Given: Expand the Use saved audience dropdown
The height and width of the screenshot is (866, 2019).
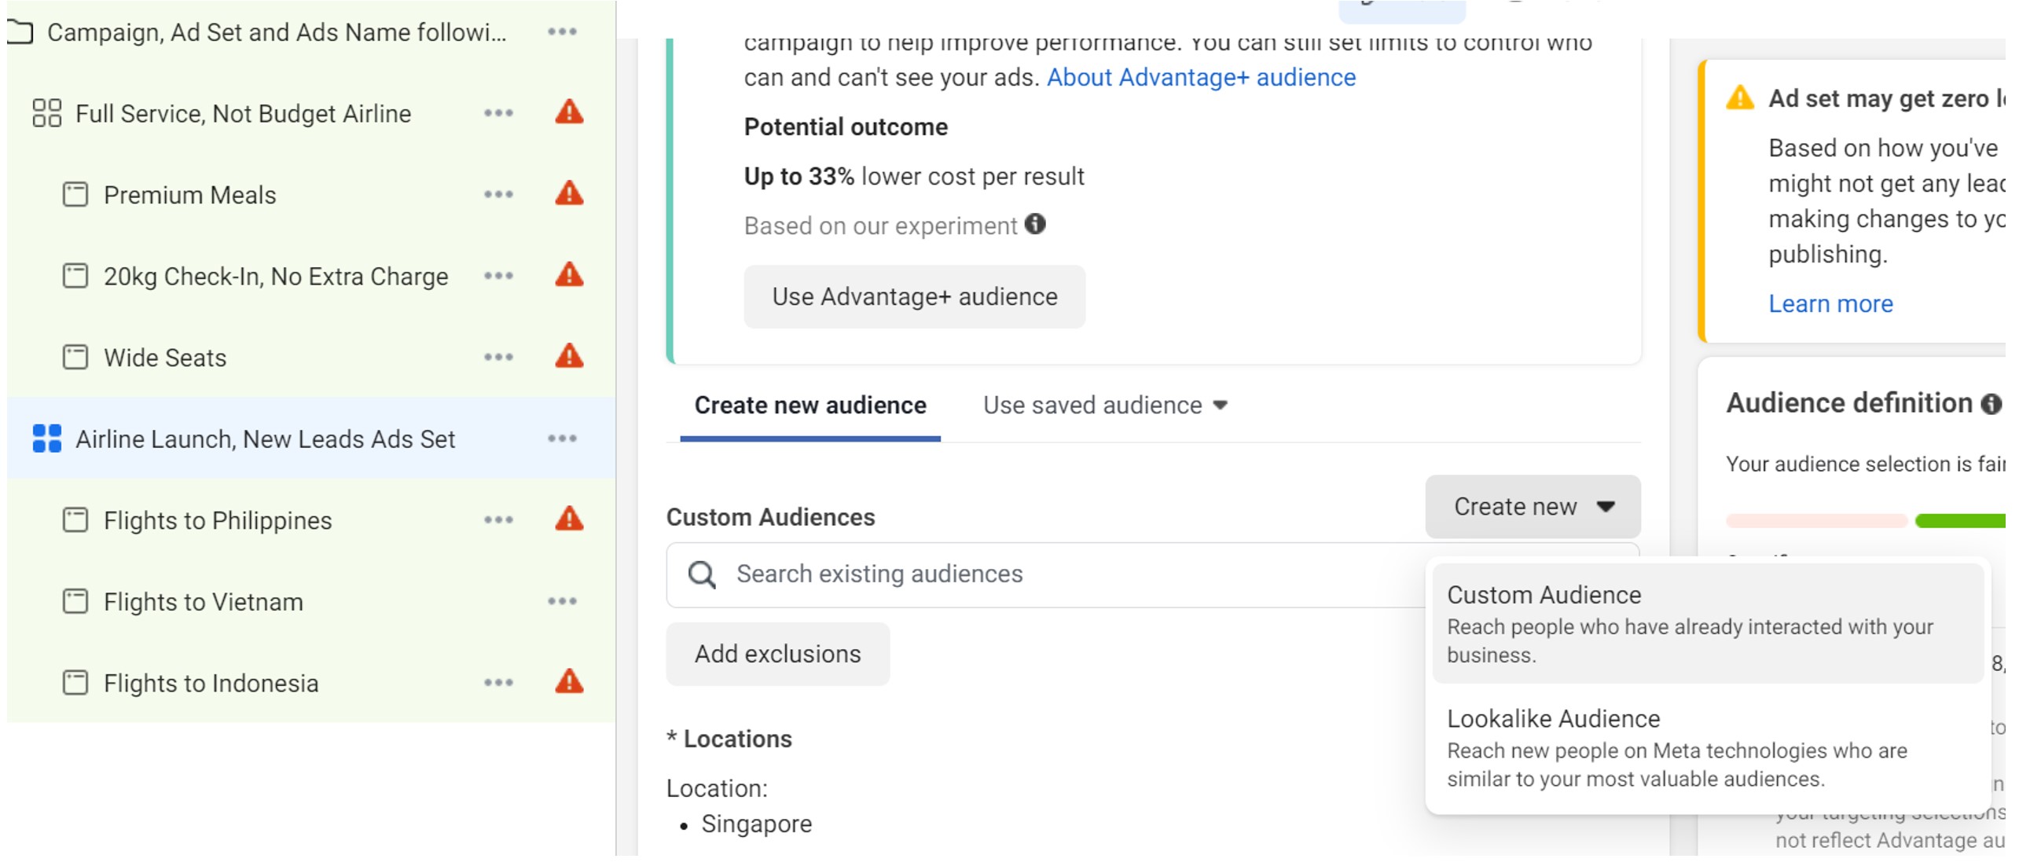Looking at the screenshot, I should (x=1105, y=405).
